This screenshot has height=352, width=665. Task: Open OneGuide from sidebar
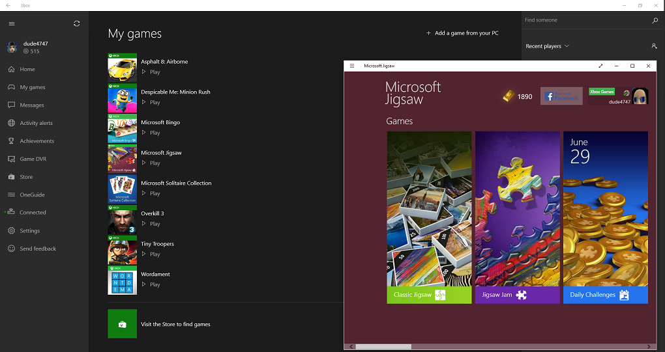pyautogui.click(x=32, y=195)
